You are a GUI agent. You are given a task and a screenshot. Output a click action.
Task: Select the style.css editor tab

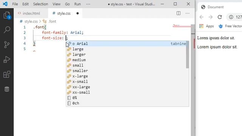point(65,14)
